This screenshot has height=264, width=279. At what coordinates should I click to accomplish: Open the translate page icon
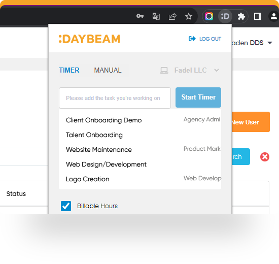coord(156,16)
